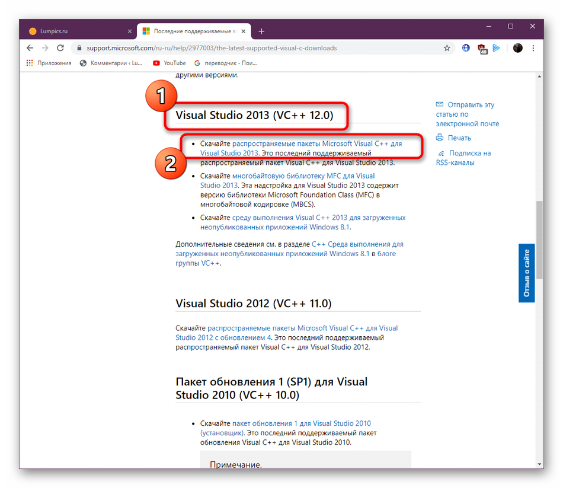Image resolution: width=563 pixels, height=488 pixels.
Task: Open the Комментарии Lu... bookmark
Action: coord(111,63)
